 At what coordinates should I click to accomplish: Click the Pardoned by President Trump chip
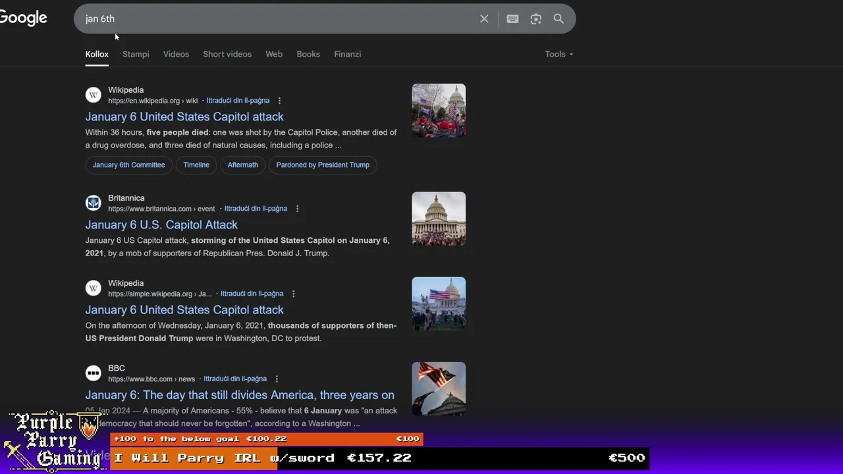[x=323, y=165]
